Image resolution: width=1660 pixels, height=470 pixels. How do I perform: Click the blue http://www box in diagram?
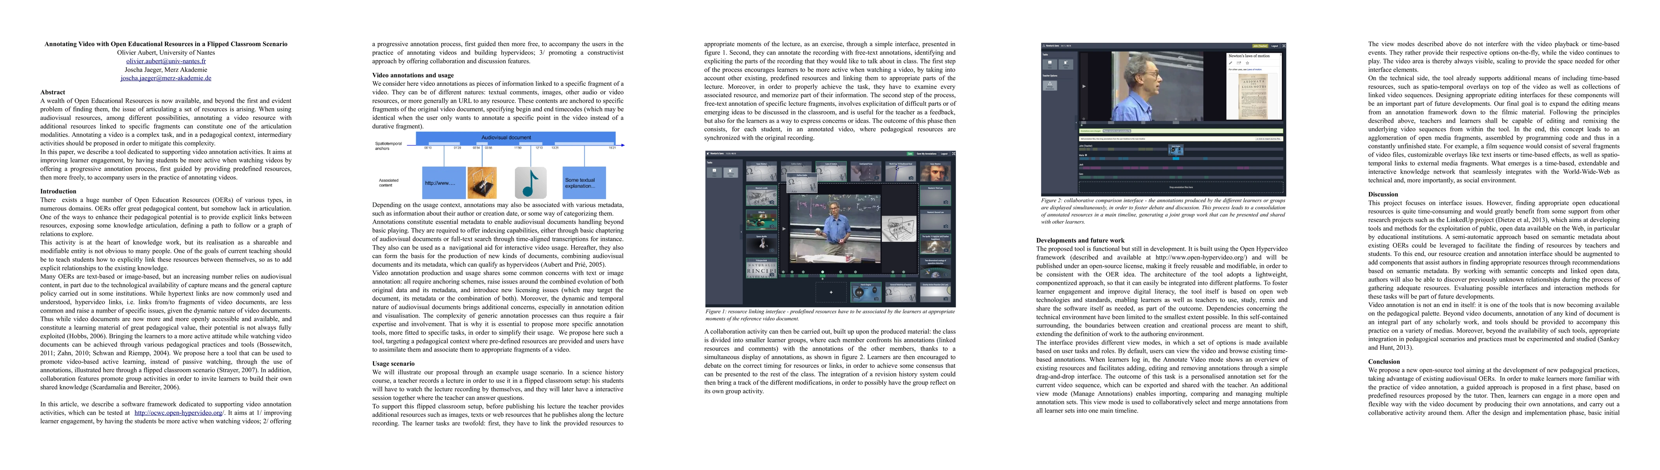coord(443,183)
